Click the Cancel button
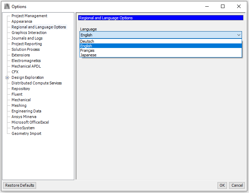 237,185
